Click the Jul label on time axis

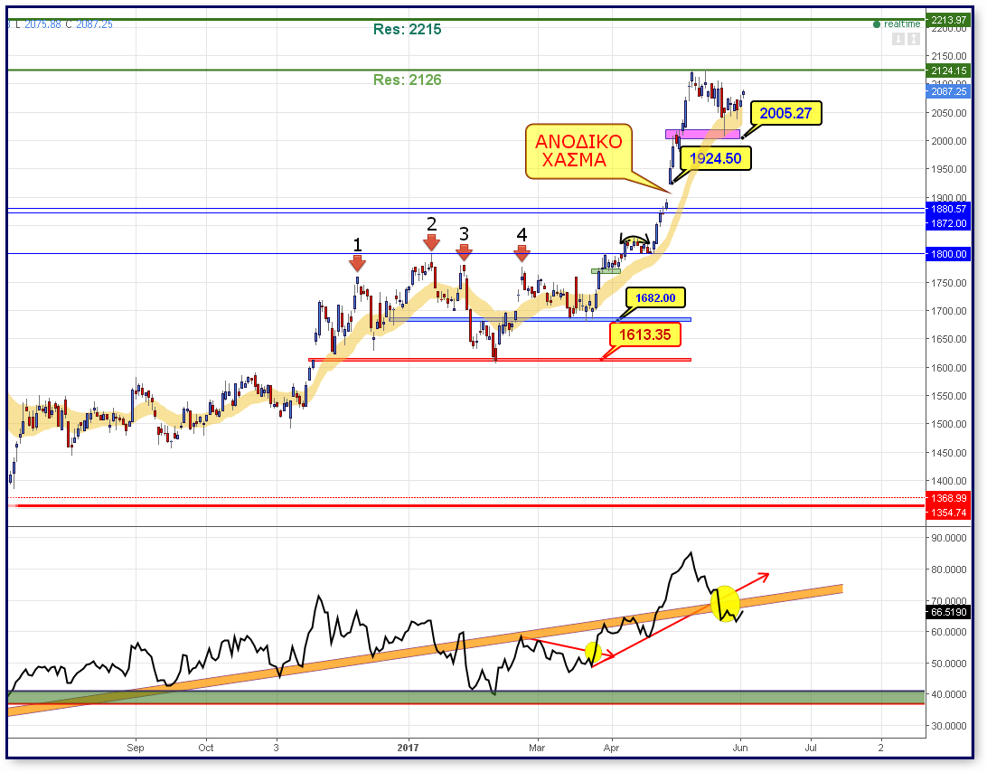(x=811, y=748)
